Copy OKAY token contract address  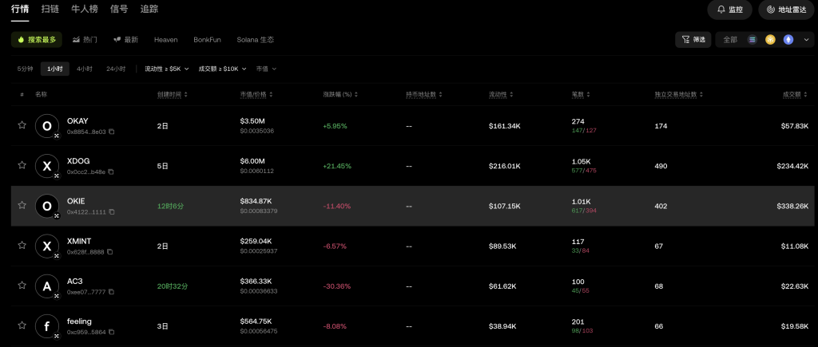pos(112,132)
